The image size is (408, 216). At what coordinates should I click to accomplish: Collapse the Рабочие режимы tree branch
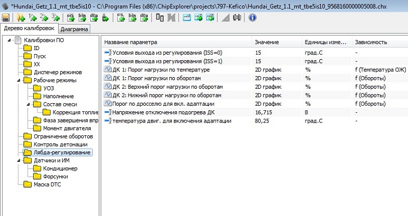tap(18, 80)
